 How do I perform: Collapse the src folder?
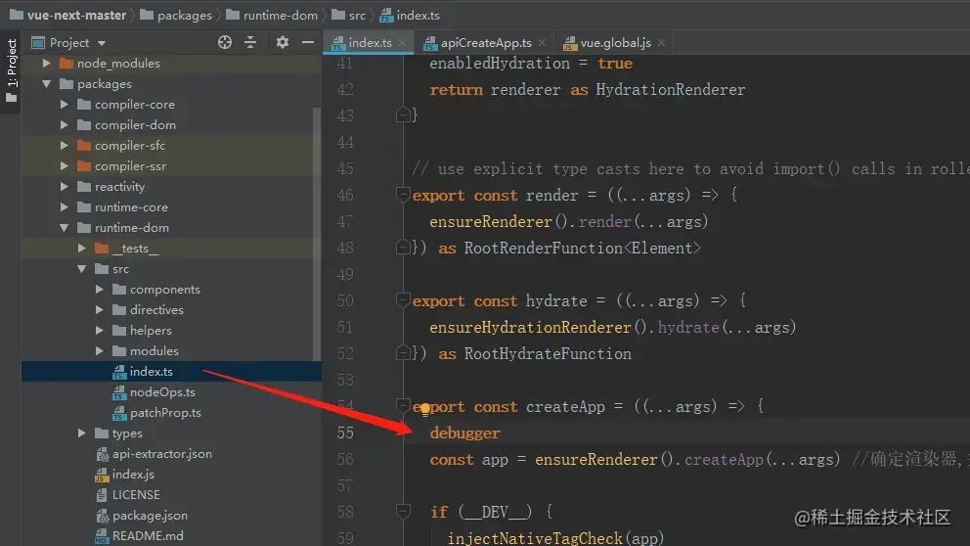click(x=82, y=269)
